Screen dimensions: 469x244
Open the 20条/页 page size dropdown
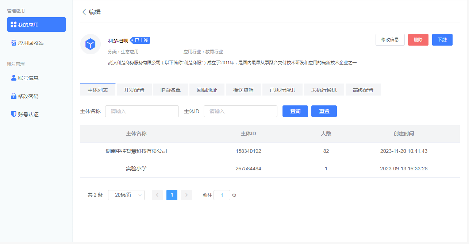[126, 195]
